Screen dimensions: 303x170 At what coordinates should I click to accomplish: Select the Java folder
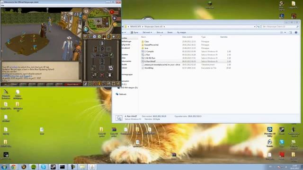pos(146,48)
